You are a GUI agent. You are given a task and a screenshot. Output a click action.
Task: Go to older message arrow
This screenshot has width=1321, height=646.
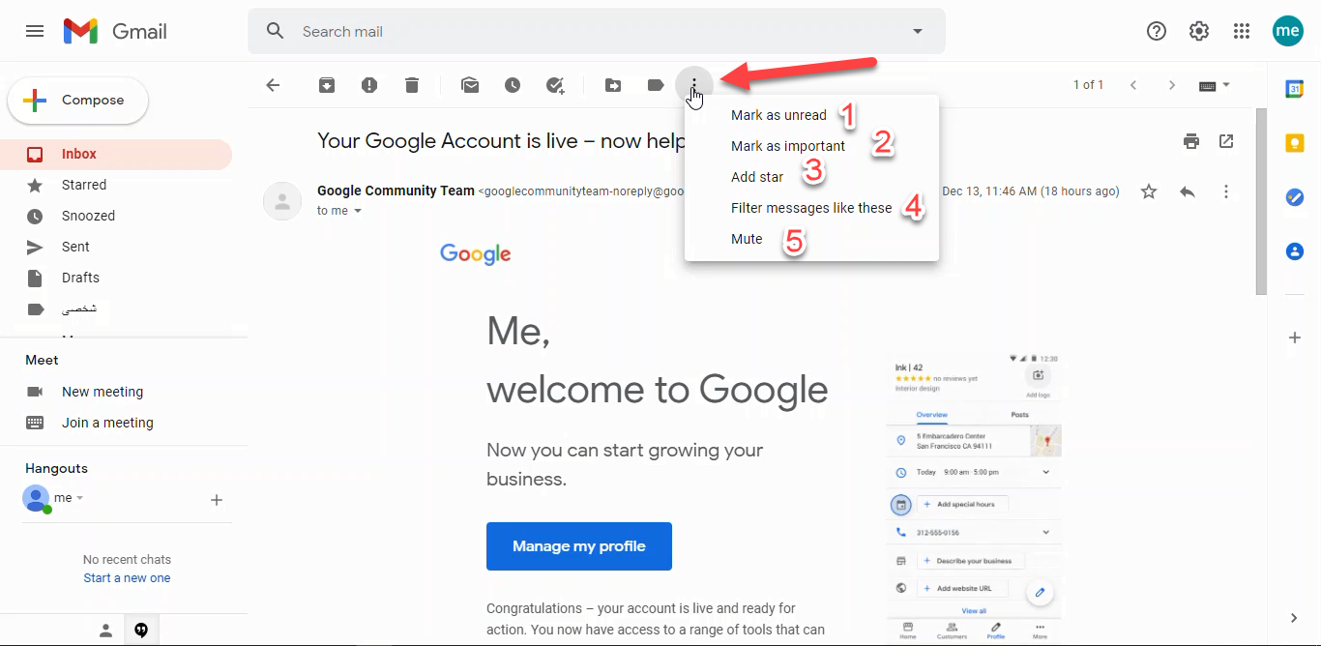pyautogui.click(x=1172, y=85)
